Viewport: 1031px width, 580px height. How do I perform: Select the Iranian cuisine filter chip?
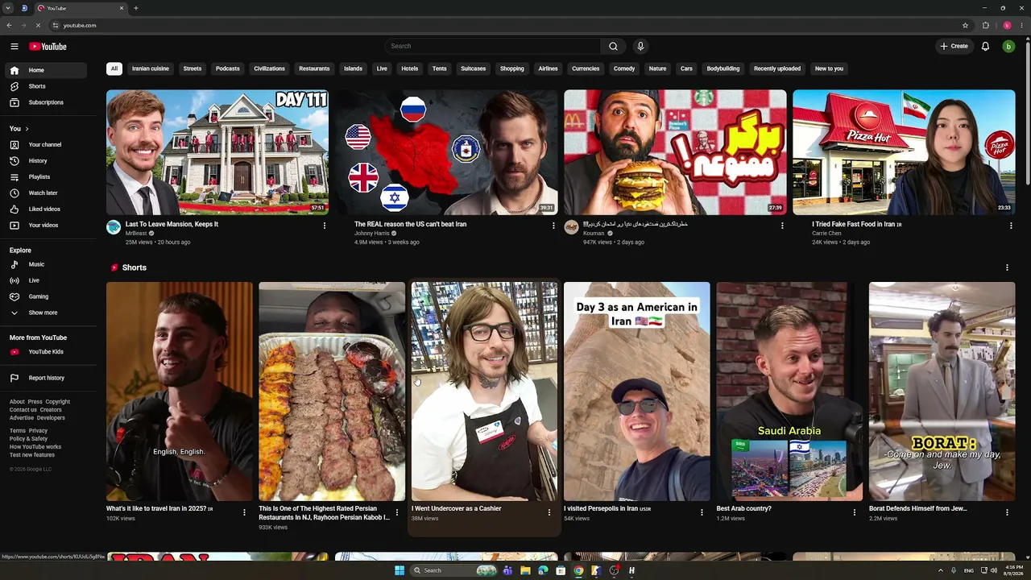coord(151,68)
